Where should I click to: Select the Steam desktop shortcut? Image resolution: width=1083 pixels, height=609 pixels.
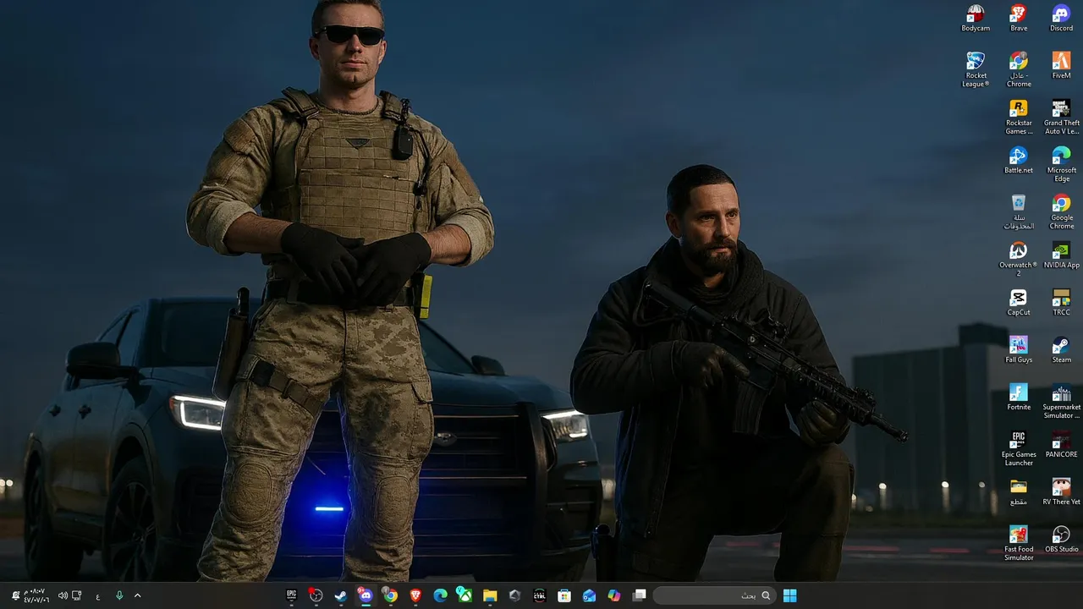(1061, 350)
